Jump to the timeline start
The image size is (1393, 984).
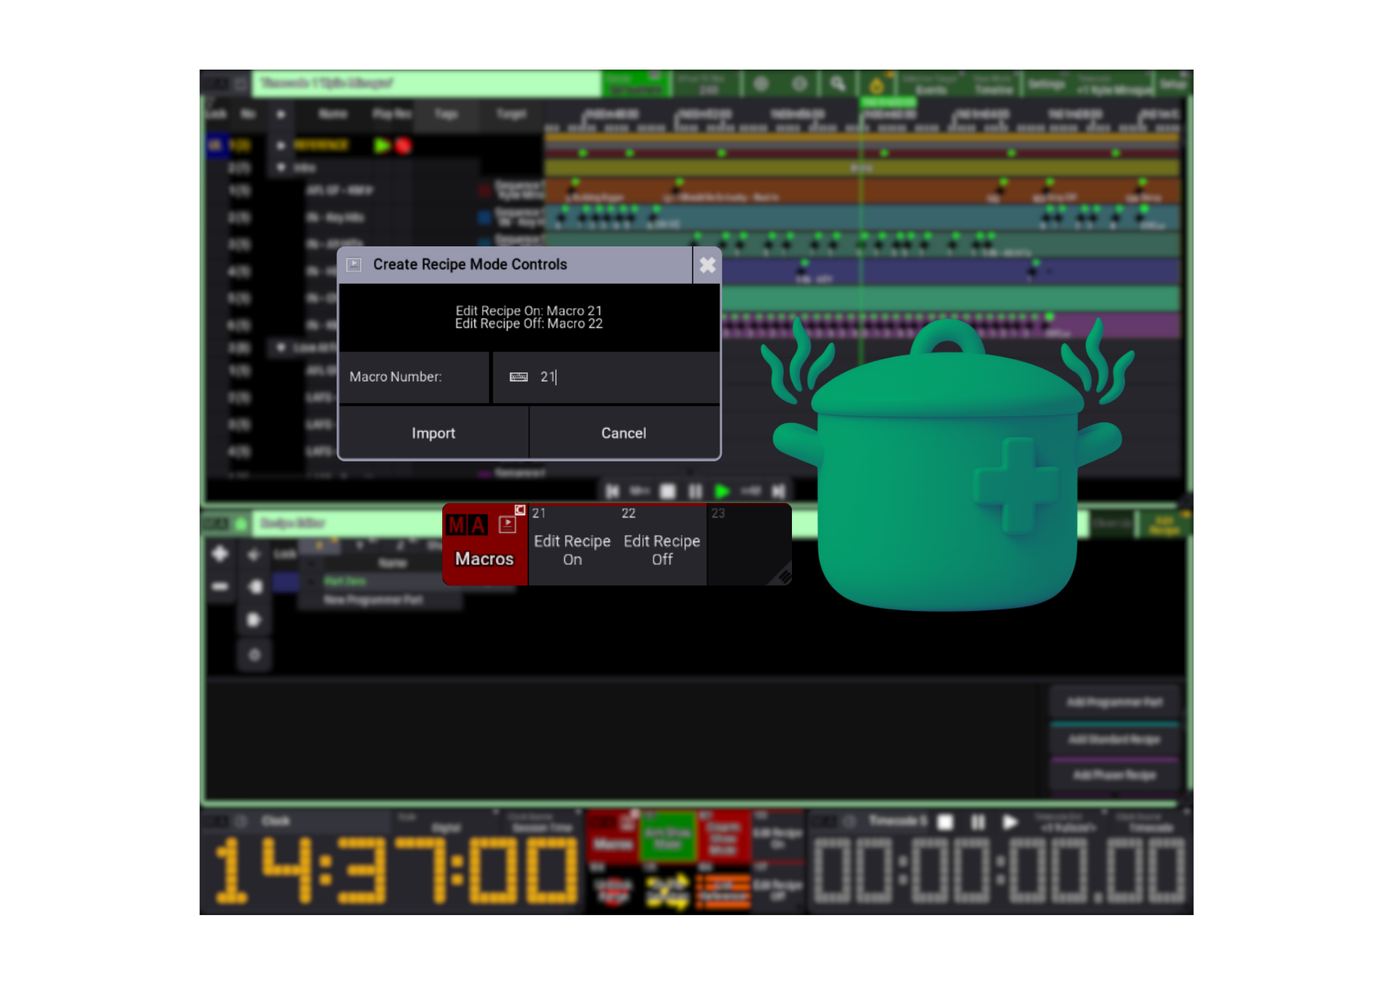coord(612,491)
